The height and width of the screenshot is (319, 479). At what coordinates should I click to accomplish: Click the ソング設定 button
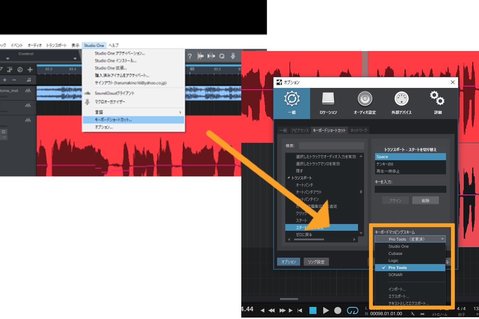[x=316, y=262]
